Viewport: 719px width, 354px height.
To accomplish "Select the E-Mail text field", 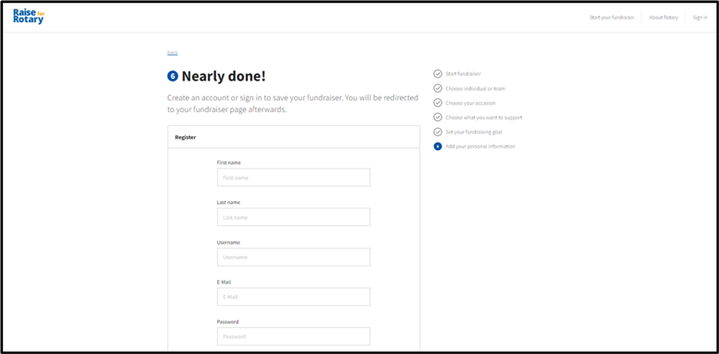I will click(x=293, y=297).
